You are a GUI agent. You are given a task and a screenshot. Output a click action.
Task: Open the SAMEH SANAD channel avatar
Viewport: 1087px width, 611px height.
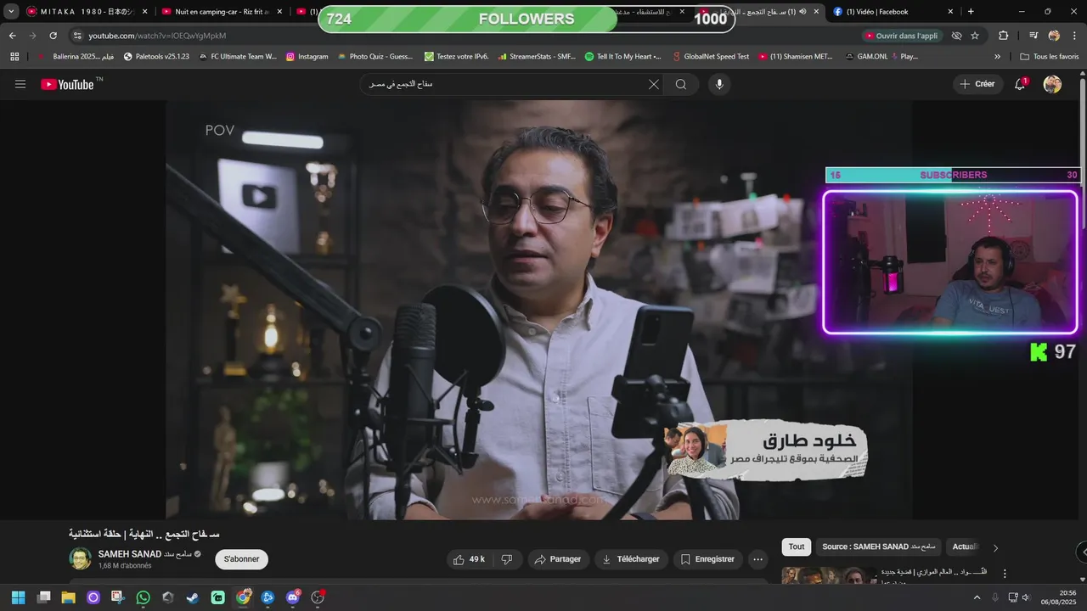tap(80, 559)
